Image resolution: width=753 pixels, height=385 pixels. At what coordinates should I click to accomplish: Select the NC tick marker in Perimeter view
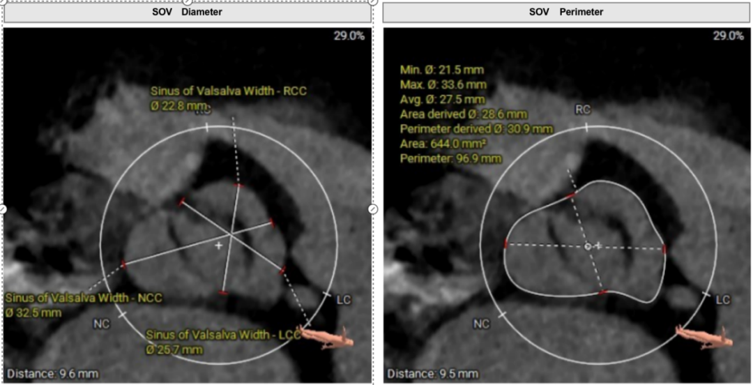502,315
